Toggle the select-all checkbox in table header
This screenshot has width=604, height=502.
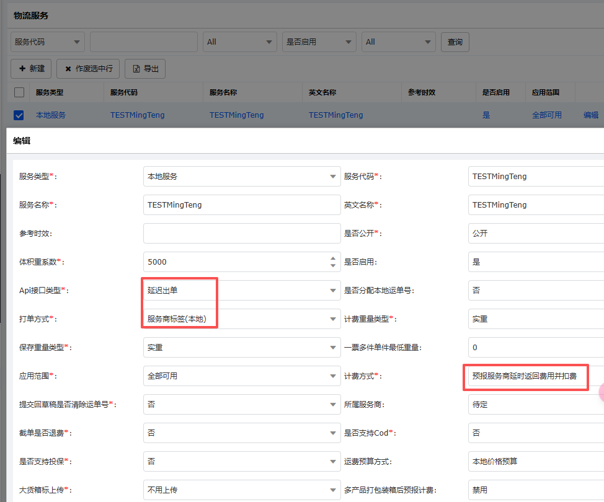[x=19, y=92]
